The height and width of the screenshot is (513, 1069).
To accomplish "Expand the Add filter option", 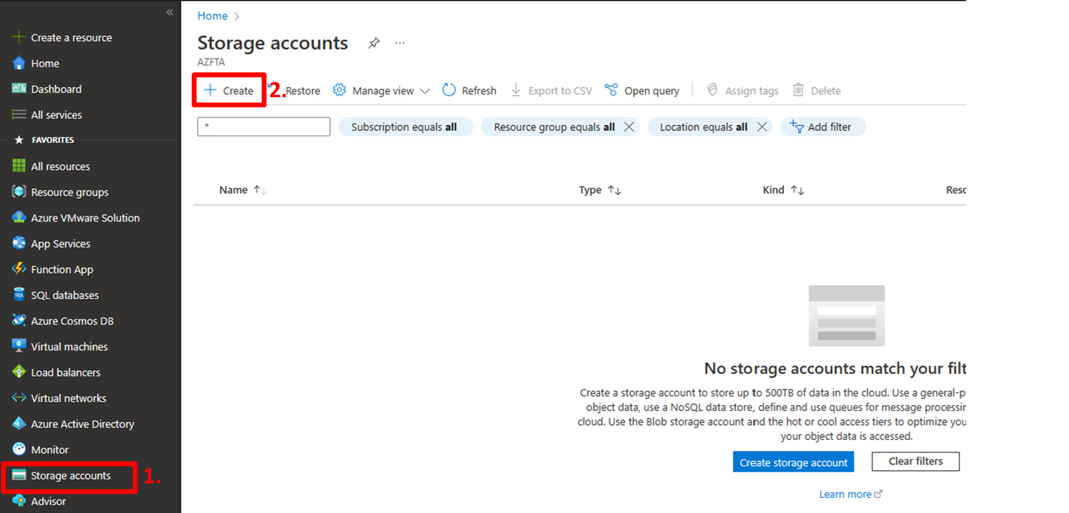I will (823, 126).
